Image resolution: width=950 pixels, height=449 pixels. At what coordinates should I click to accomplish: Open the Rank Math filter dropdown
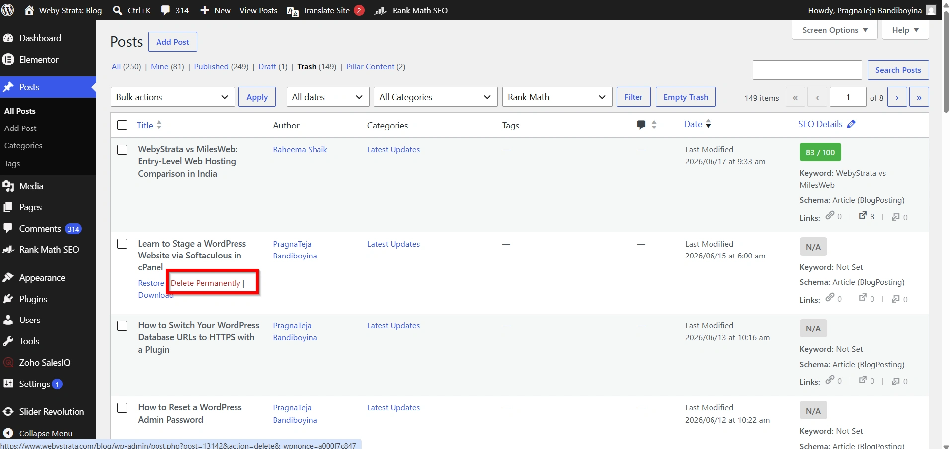tap(557, 97)
